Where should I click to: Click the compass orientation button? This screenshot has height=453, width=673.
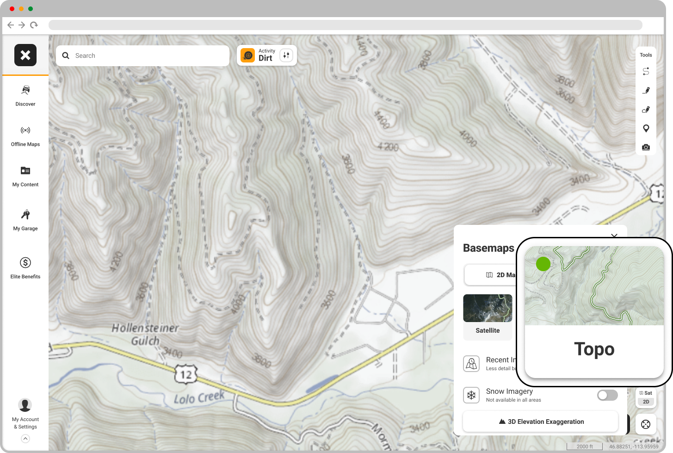[x=646, y=424]
